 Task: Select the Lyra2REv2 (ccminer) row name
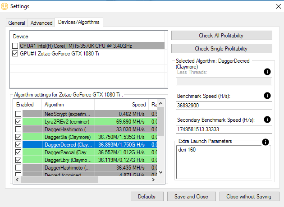[68, 121]
